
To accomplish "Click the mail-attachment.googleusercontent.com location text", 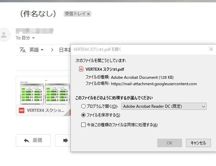I will pos(154,84).
